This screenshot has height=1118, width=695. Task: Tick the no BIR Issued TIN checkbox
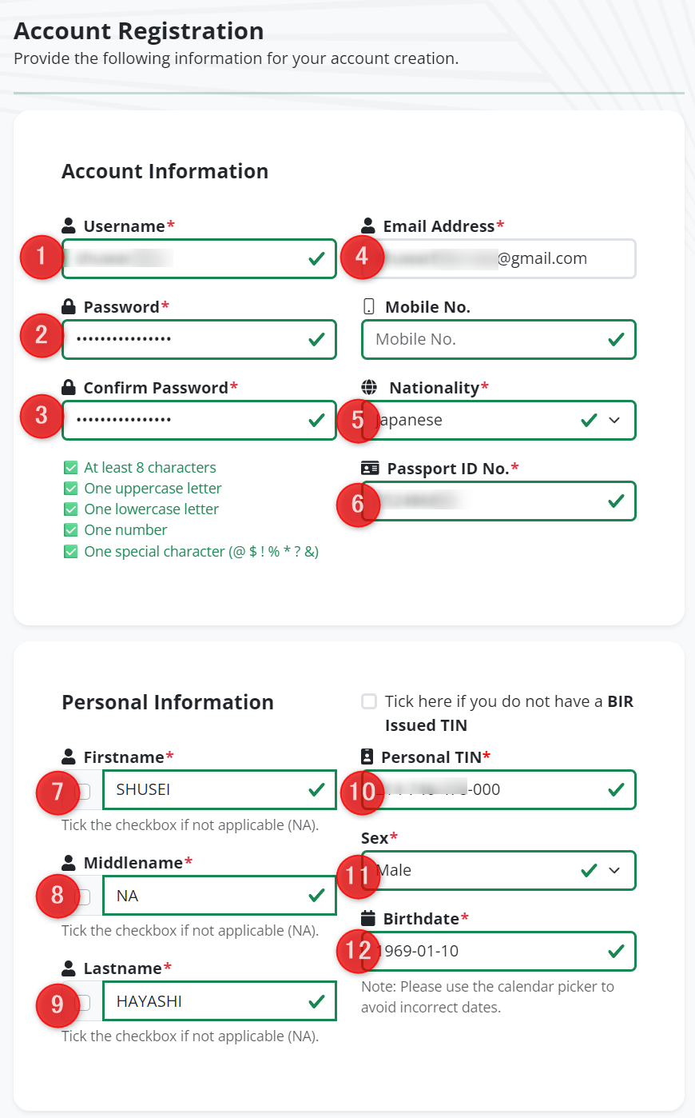click(x=369, y=701)
